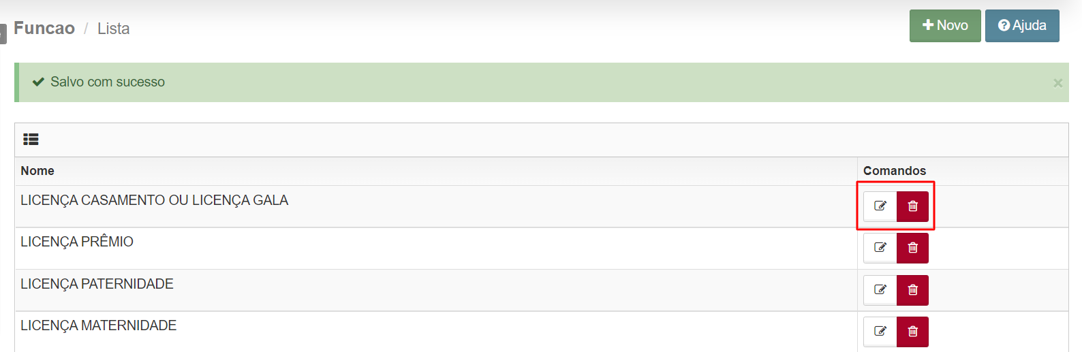Dismiss the Salvo com sucesso alert
The width and height of the screenshot is (1082, 352).
[1057, 83]
